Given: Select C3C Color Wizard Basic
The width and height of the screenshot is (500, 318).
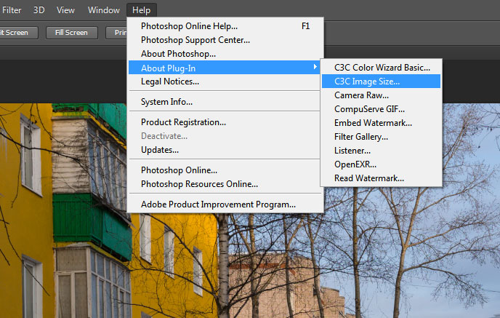Looking at the screenshot, I should click(x=382, y=68).
